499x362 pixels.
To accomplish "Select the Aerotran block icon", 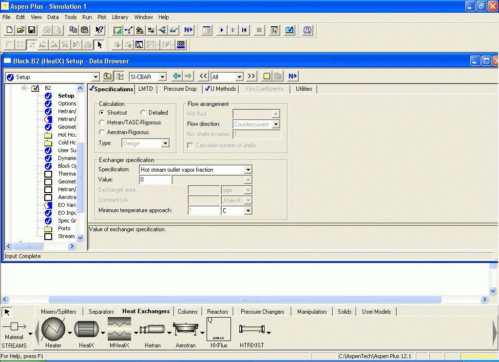I will (186, 329).
